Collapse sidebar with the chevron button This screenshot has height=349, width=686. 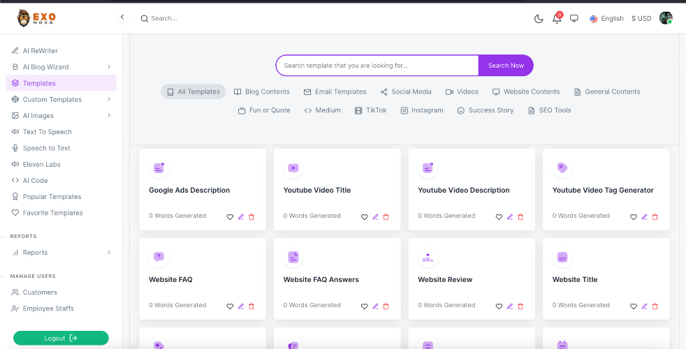[x=122, y=17]
